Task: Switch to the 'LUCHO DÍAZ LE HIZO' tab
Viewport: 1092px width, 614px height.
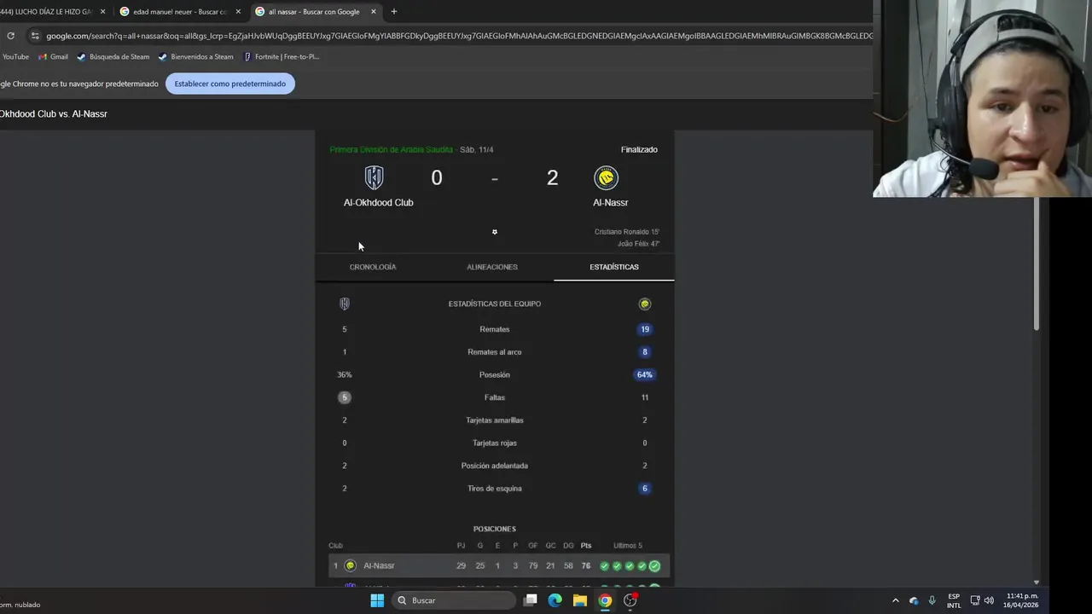Action: (51, 12)
